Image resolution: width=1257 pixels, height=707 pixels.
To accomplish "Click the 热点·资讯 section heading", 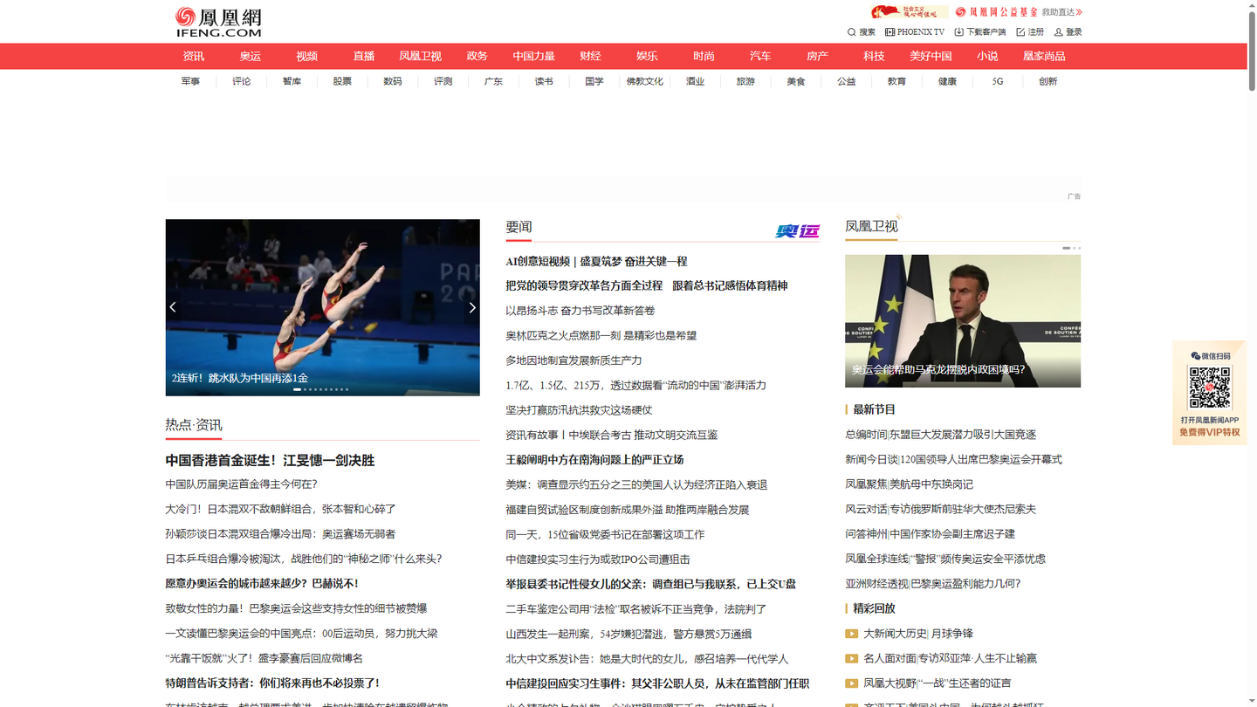I will (194, 425).
